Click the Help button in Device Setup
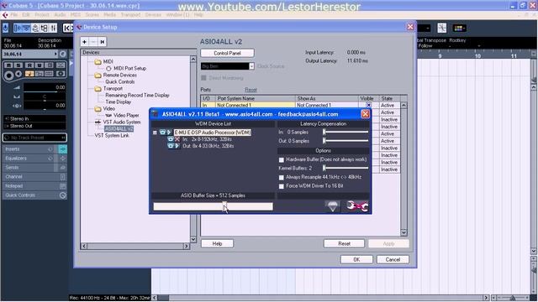Screen dimensions: 538x302 [217, 243]
